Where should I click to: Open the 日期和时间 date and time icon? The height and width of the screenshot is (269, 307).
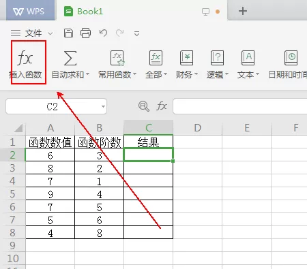pos(291,58)
